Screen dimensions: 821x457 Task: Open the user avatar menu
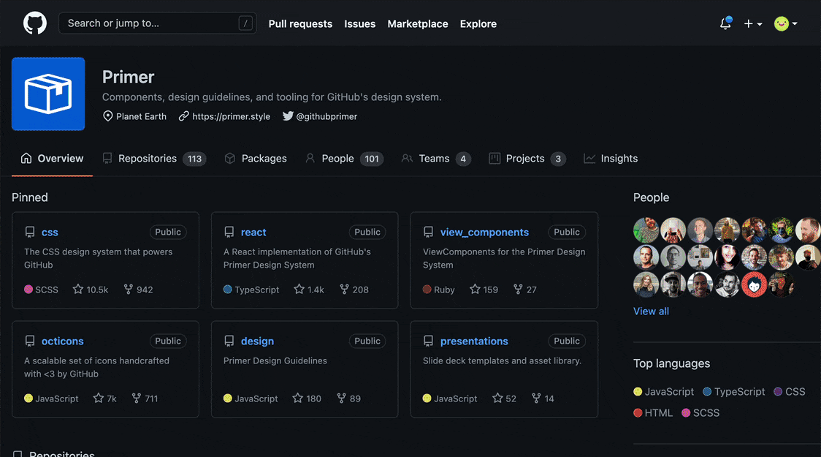tap(785, 23)
